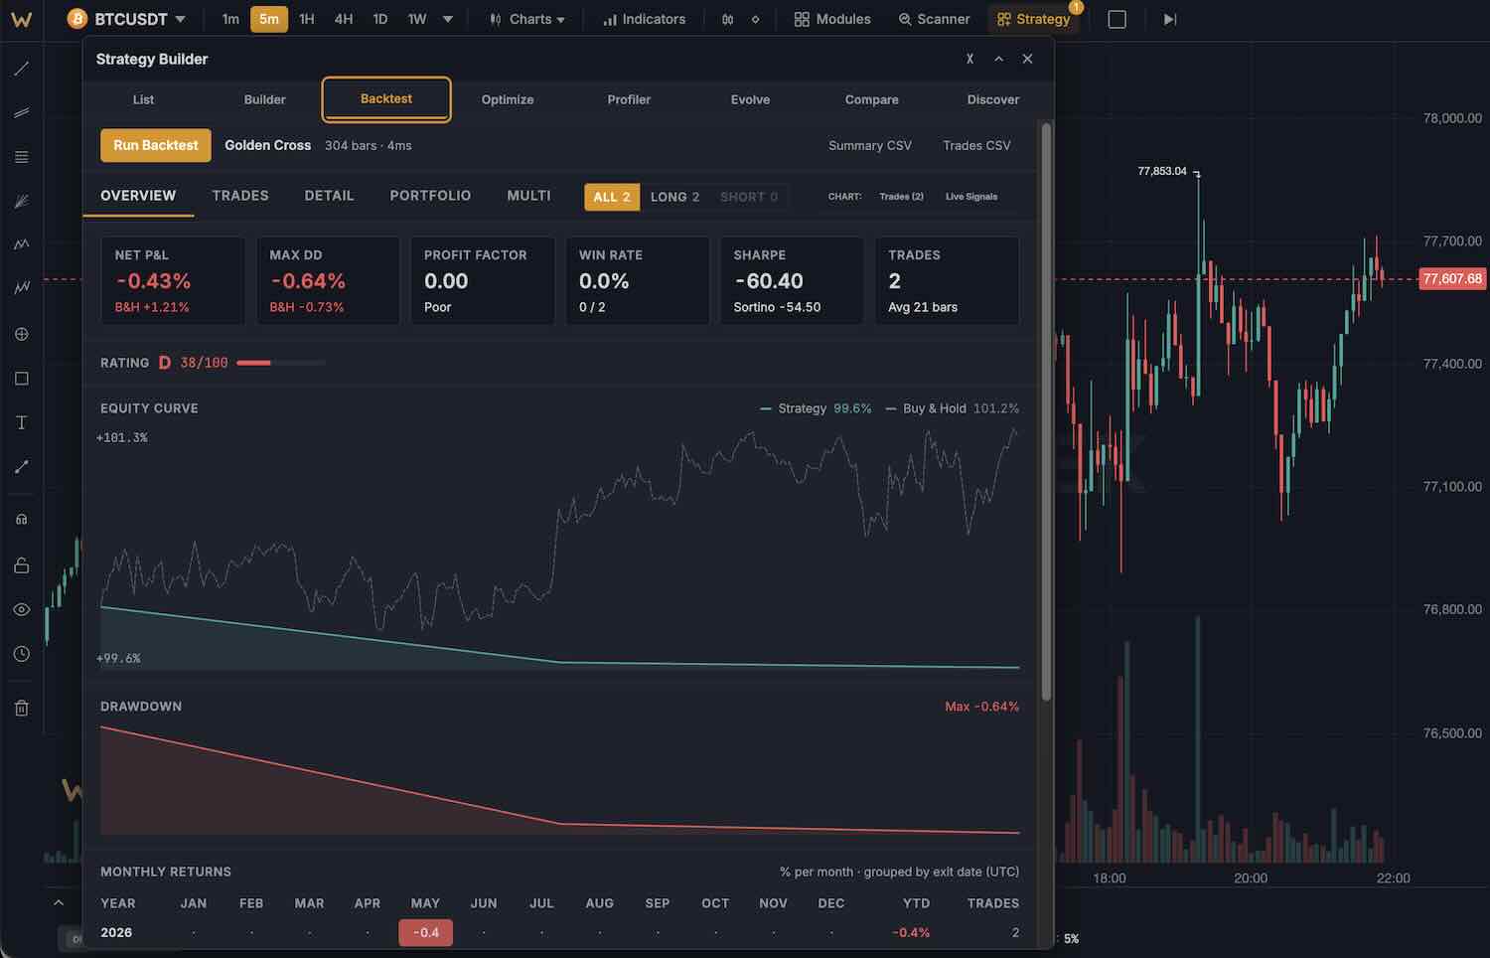1490x958 pixels.
Task: Toggle drawing visibility with the eye icon
Action: [x=21, y=609]
